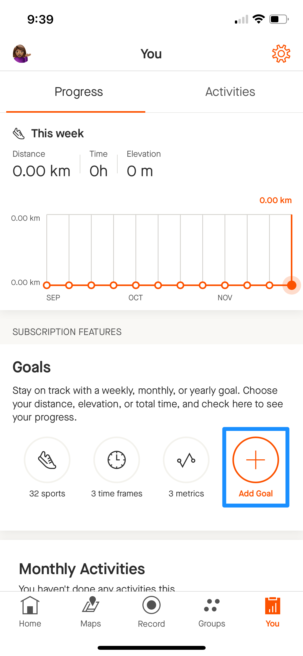Tap the shoe icon beside This week
Screen dimensions: 303x656
(19, 134)
